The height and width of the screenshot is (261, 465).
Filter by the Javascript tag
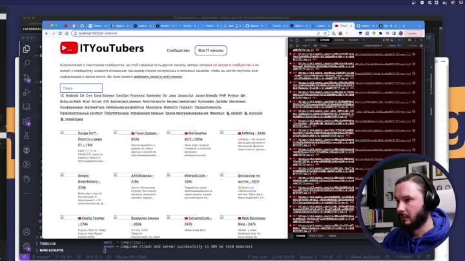pos(185,95)
